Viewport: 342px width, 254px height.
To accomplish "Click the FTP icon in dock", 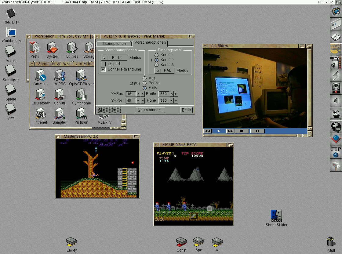I will [x=336, y=152].
